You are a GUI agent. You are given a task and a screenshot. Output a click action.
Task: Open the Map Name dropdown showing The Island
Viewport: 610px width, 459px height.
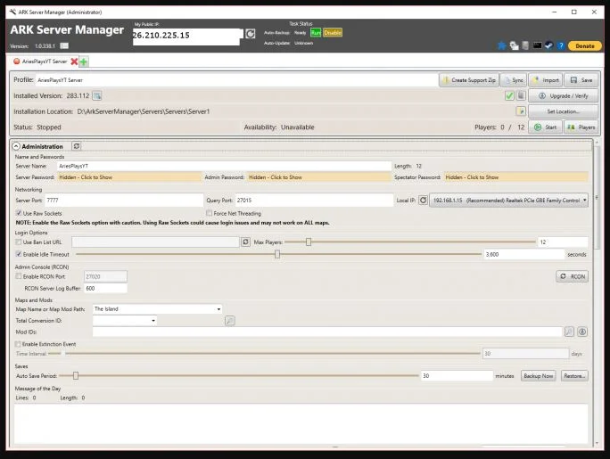pyautogui.click(x=157, y=309)
